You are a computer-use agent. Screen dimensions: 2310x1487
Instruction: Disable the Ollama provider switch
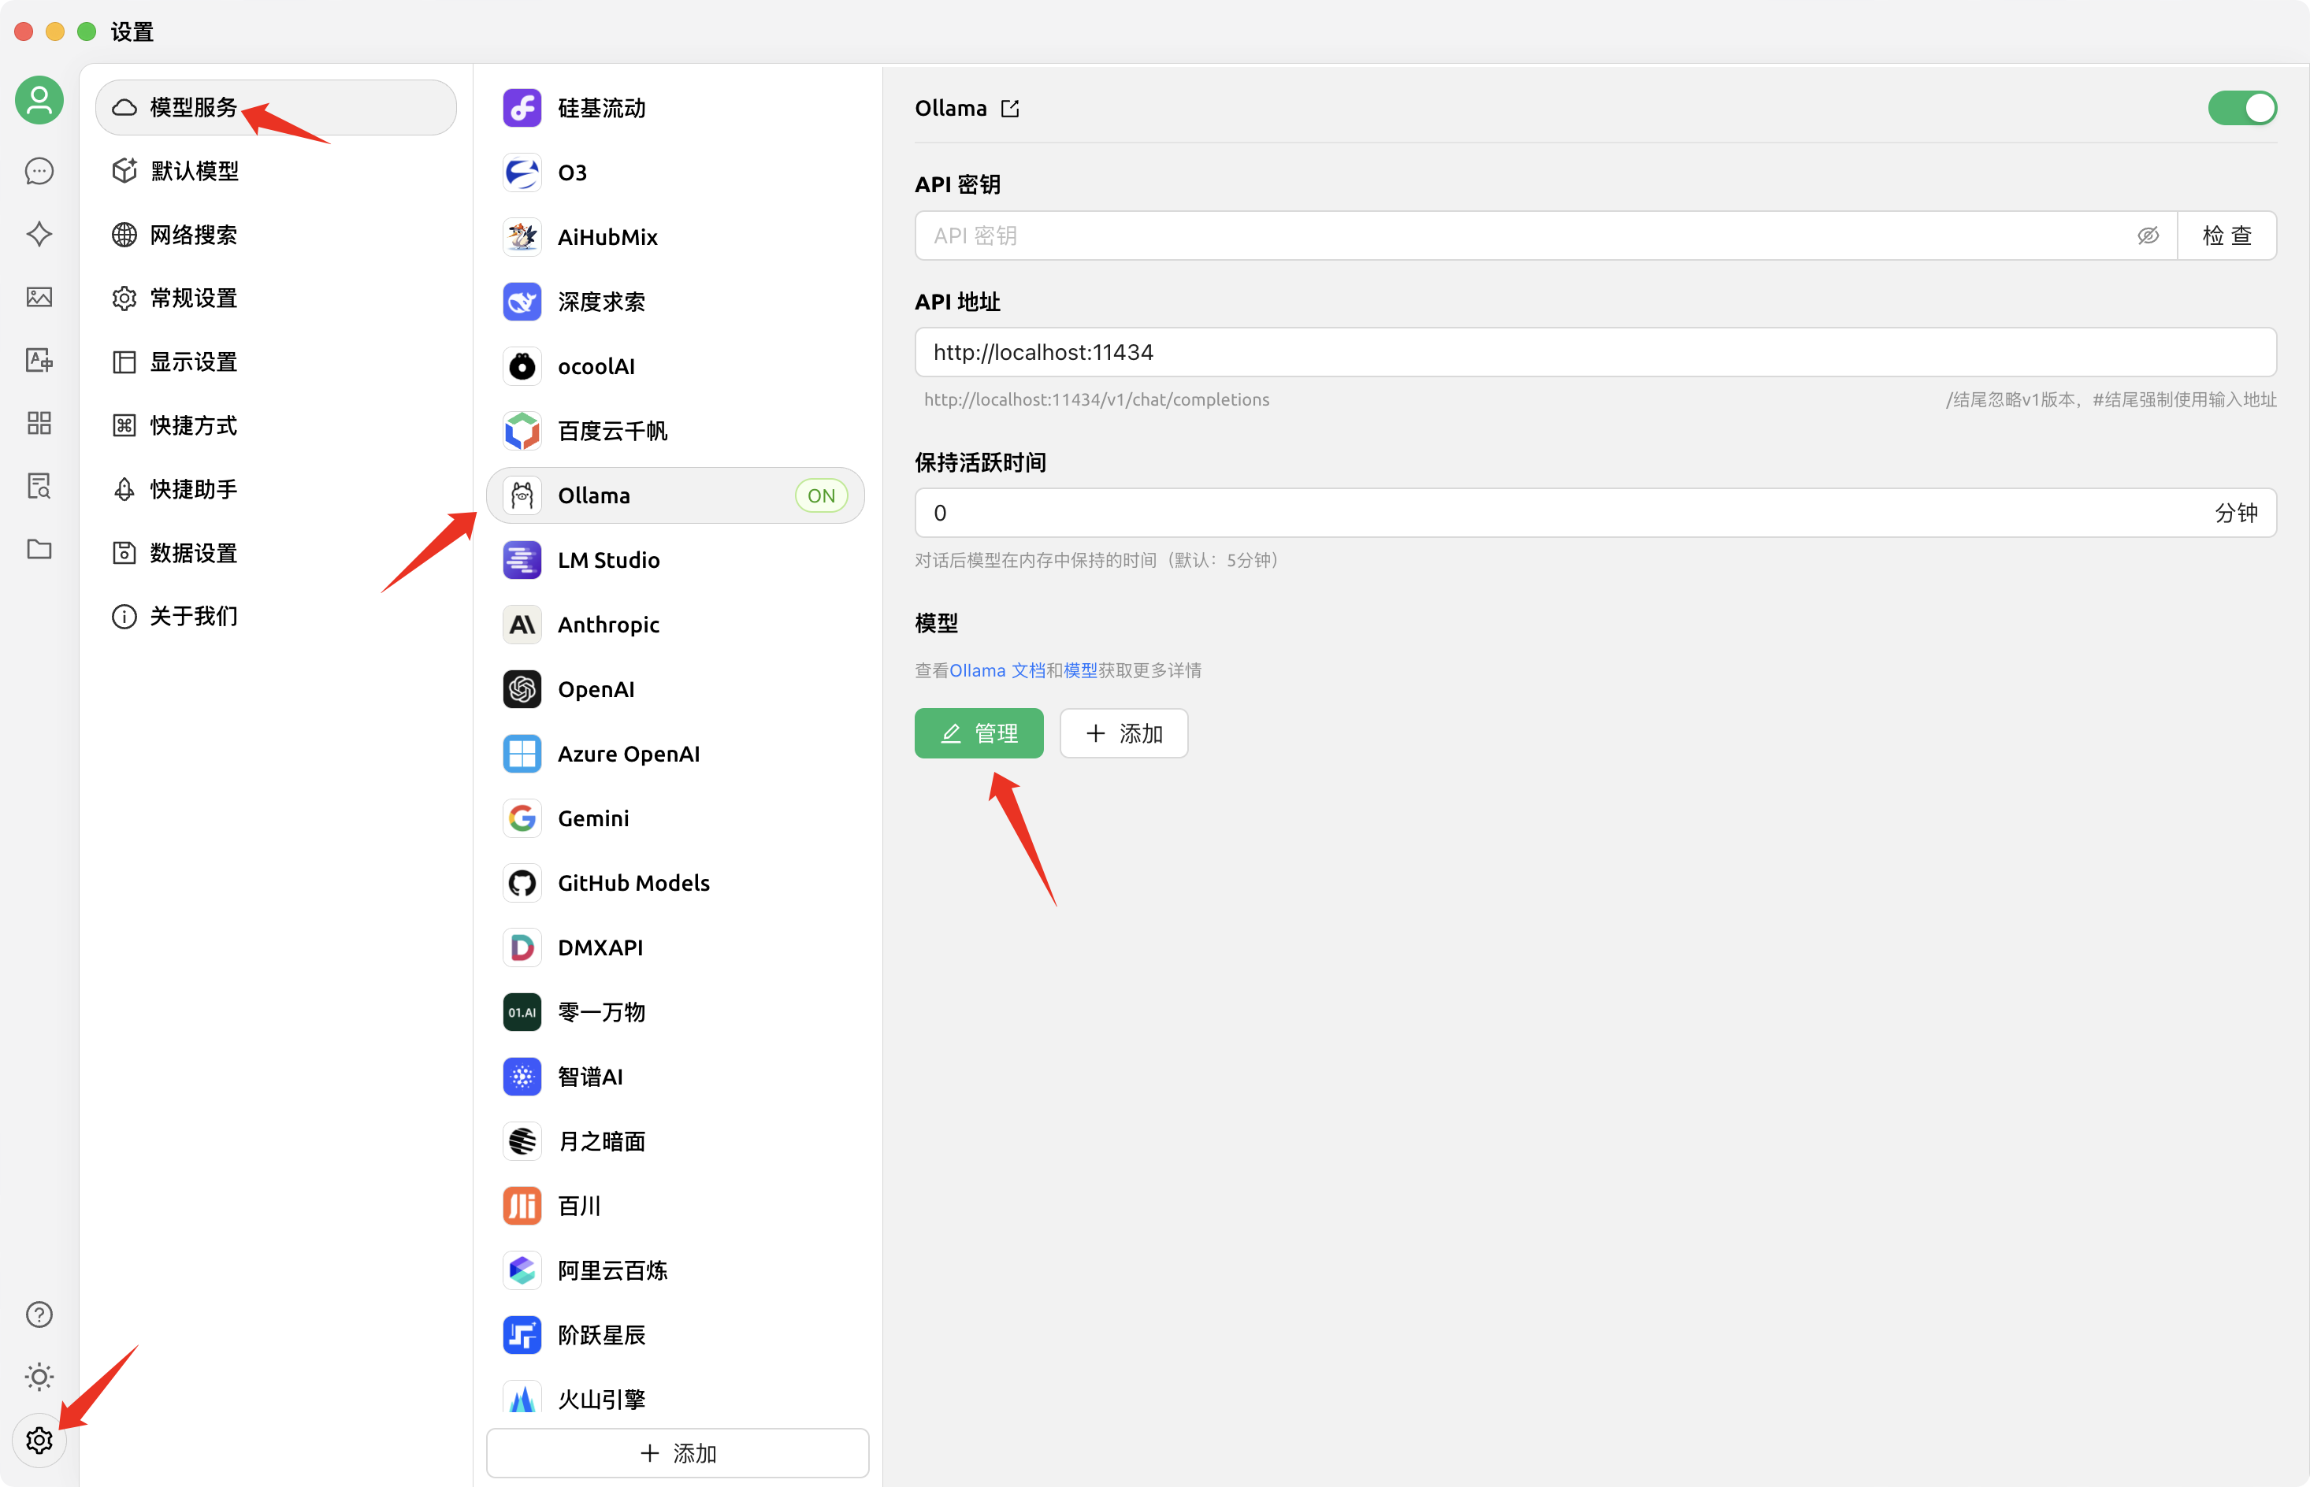pos(2241,108)
